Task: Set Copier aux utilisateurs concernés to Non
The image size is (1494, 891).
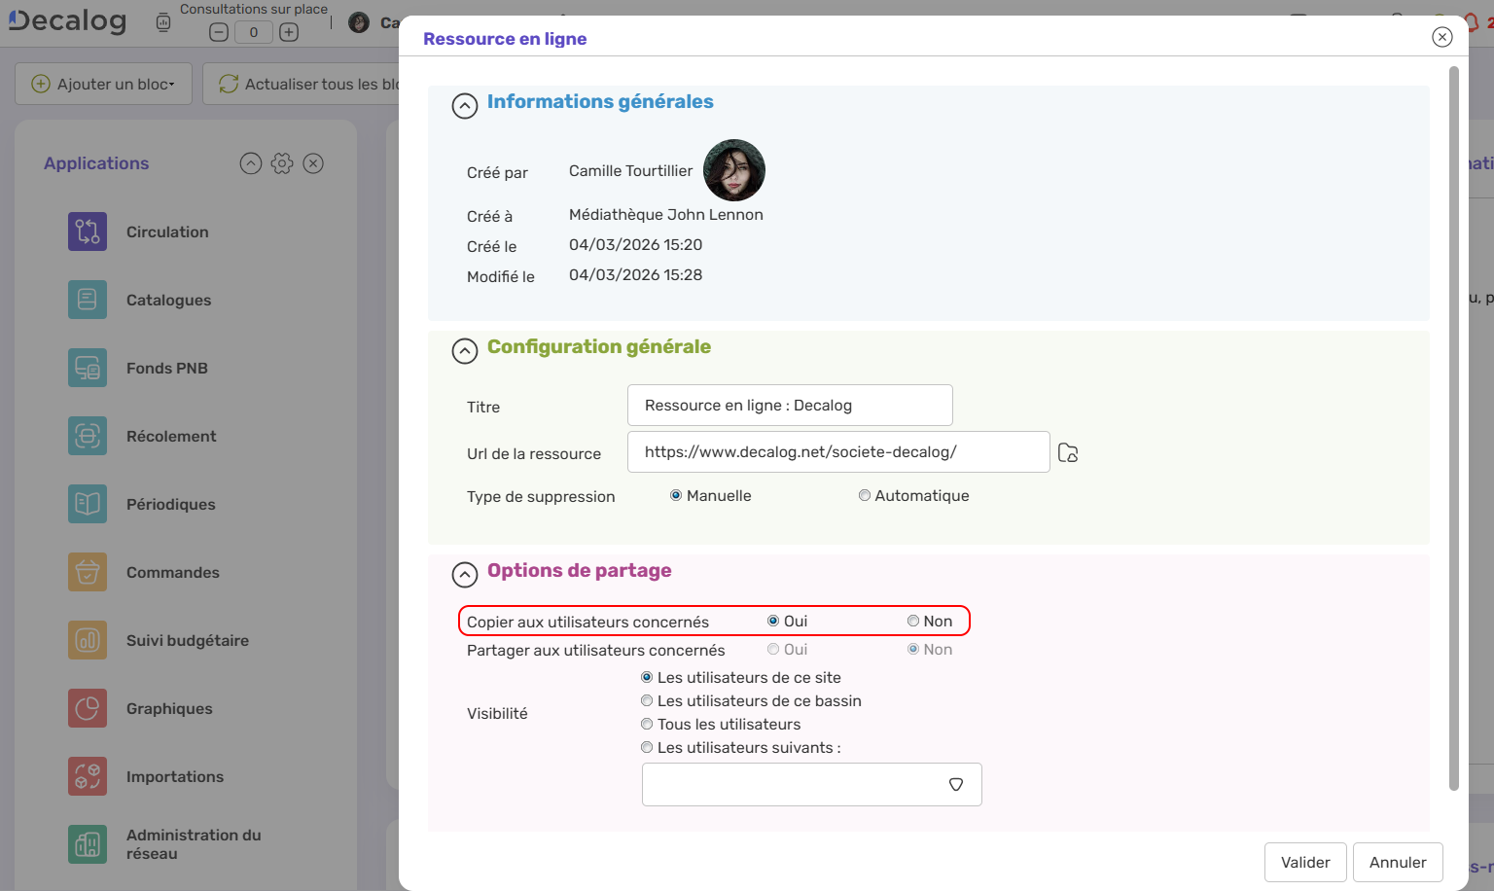Action: pos(913,622)
